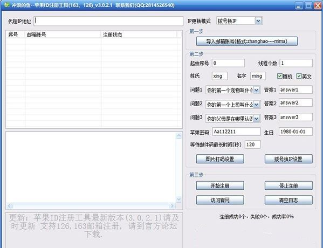This screenshot has height=248, width=323.
Task: Expand the 问题1 dropdown
Action: click(257, 90)
